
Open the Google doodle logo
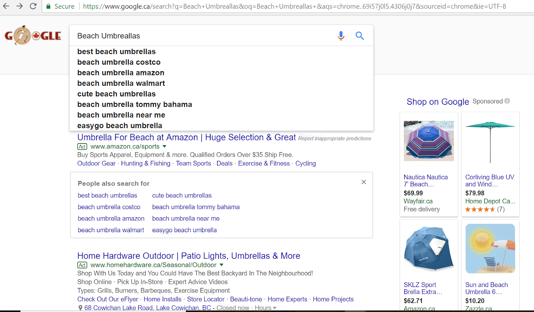[33, 35]
